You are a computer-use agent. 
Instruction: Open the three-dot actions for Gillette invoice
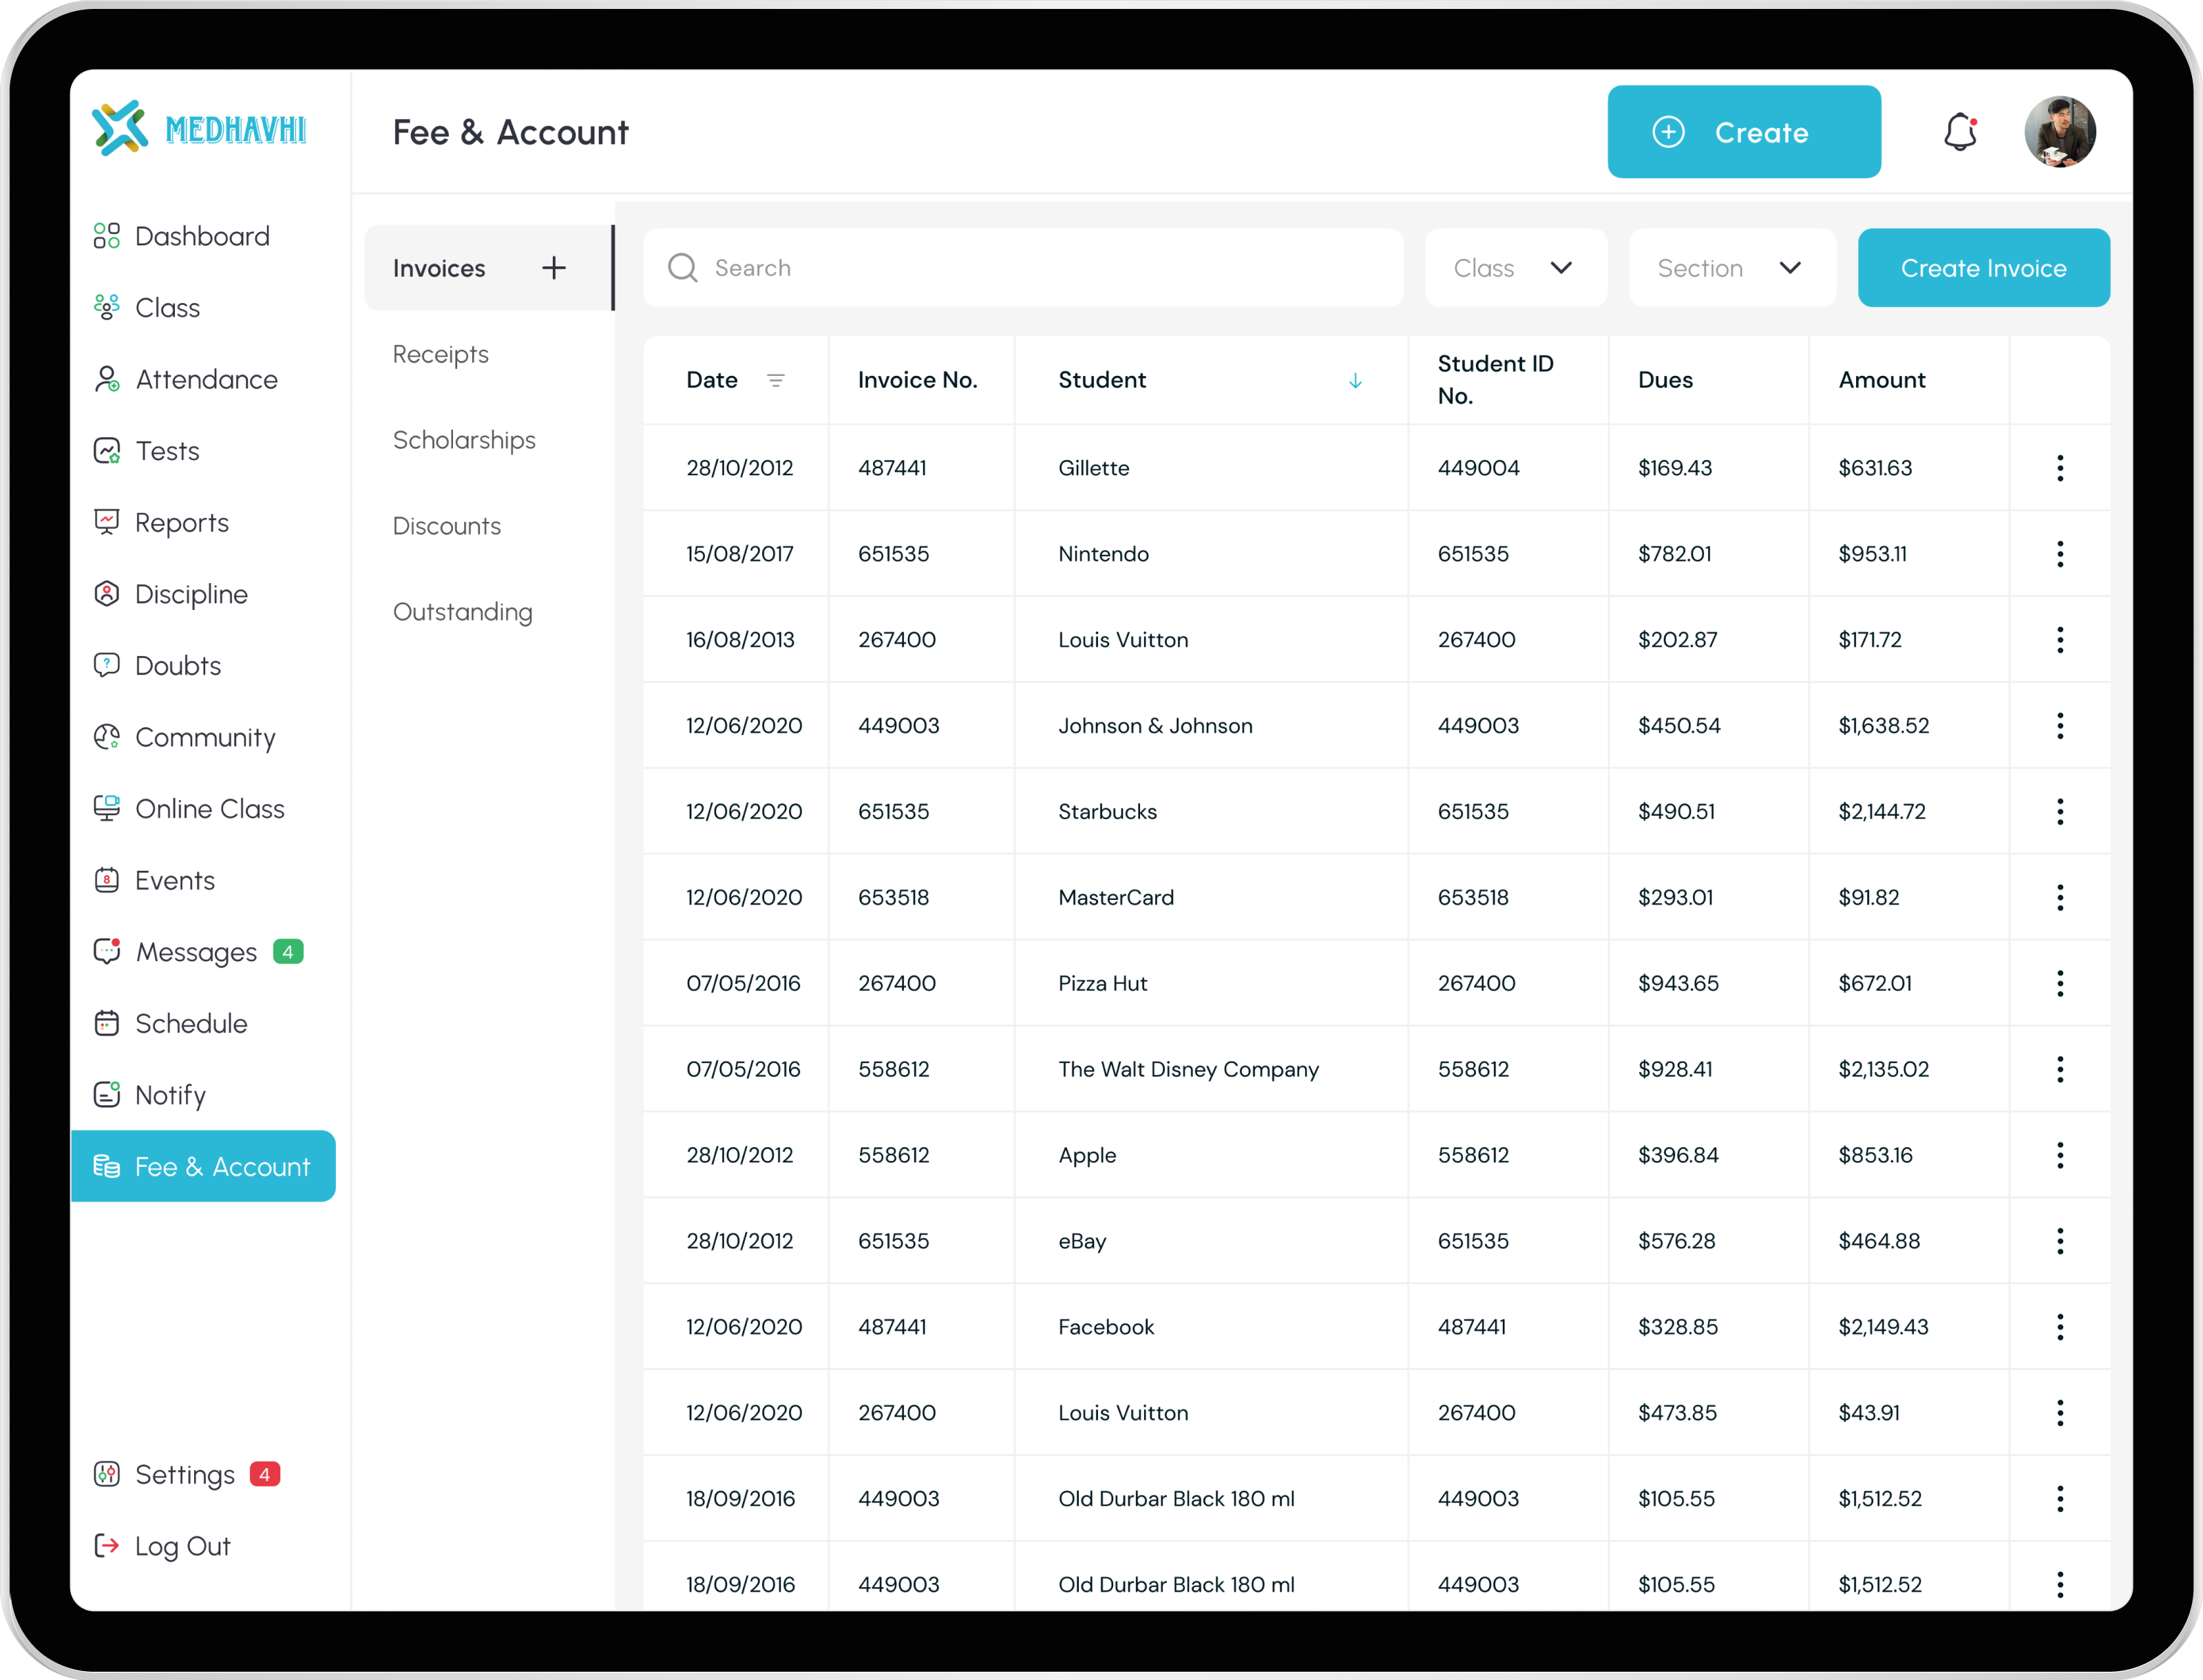click(x=2060, y=467)
